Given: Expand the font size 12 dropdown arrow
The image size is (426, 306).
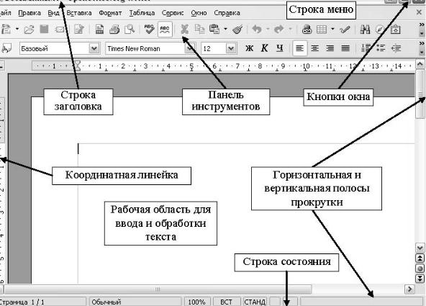Looking at the screenshot, I should (231, 49).
